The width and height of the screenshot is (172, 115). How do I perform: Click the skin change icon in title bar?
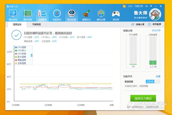146,6
